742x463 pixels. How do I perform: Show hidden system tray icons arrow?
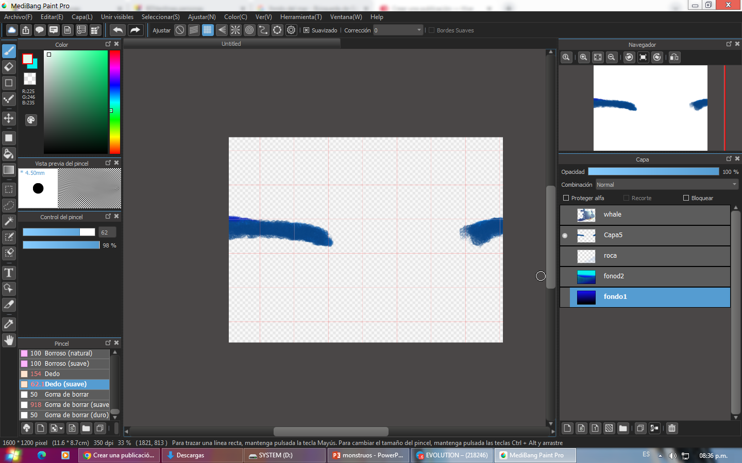click(x=660, y=456)
